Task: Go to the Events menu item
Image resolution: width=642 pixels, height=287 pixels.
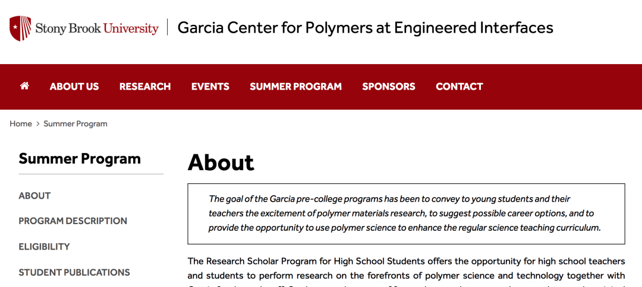Action: pos(210,87)
